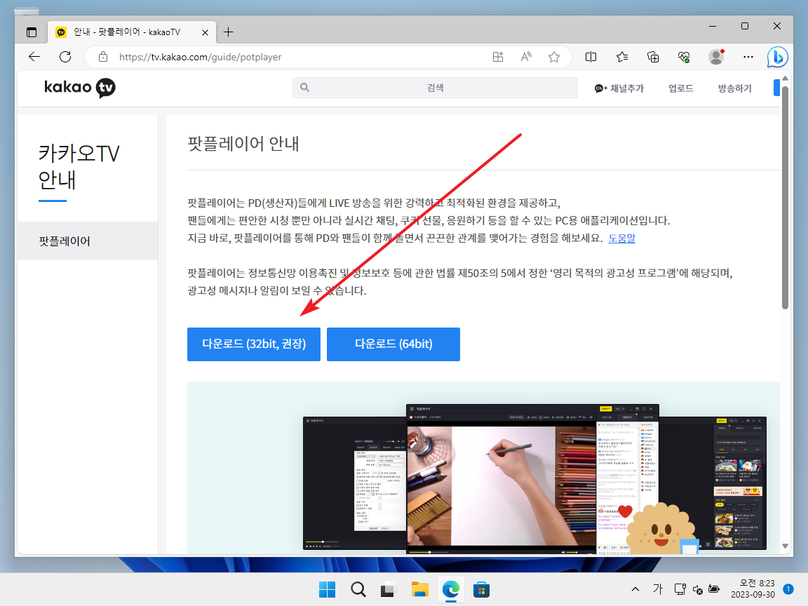Open split screen view
Image resolution: width=808 pixels, height=606 pixels.
[x=591, y=57]
